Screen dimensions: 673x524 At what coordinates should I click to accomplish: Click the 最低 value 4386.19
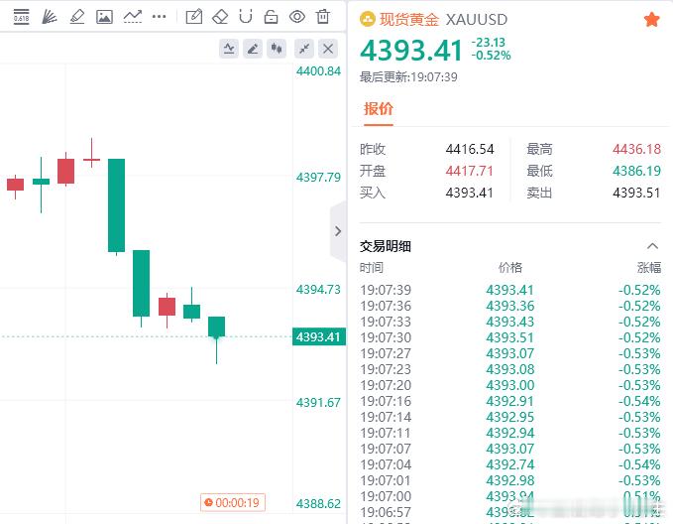(636, 171)
